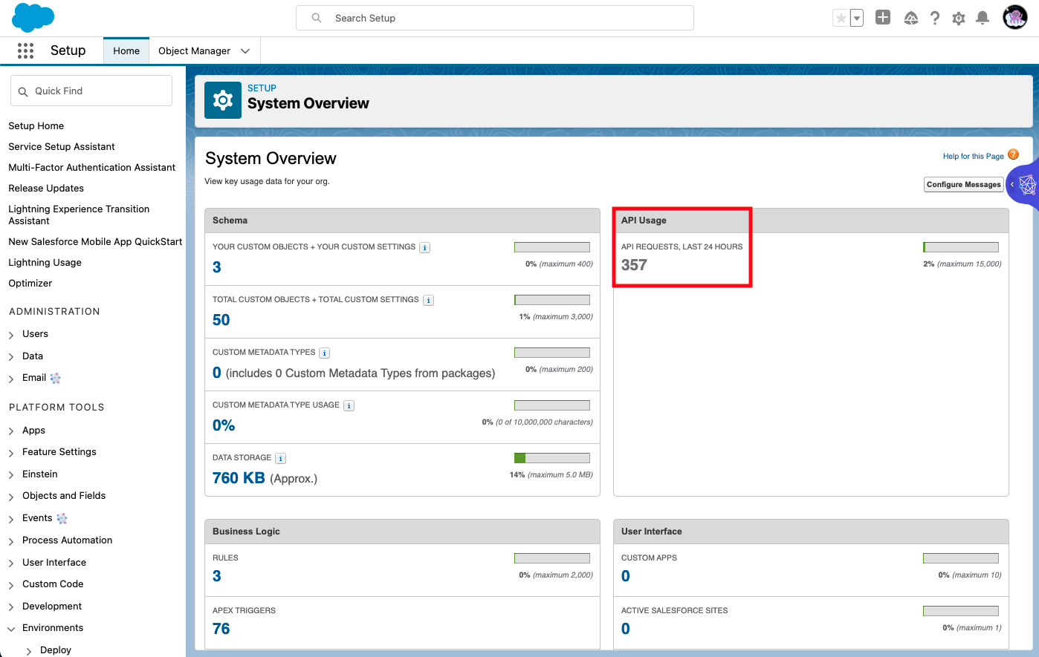Click info icon beside Data Storage
Viewport: 1039px width, 657px height.
click(280, 459)
